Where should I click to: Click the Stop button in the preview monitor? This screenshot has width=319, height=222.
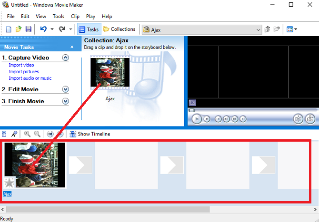(x=207, y=119)
